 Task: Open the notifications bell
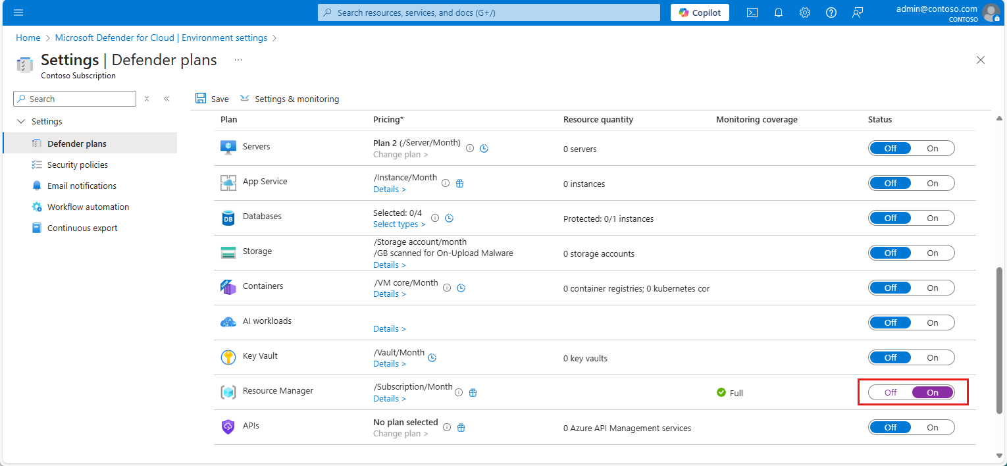click(779, 13)
